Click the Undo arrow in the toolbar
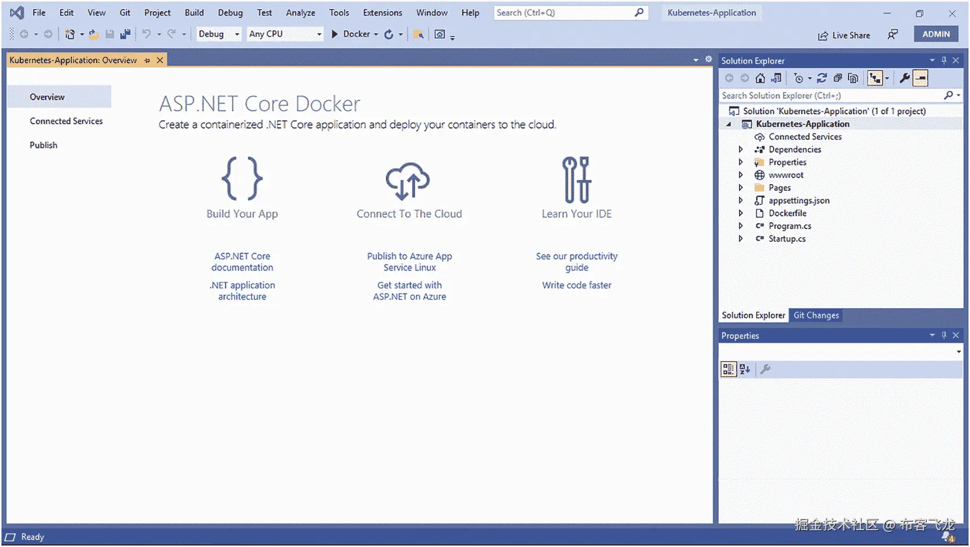Image resolution: width=970 pixels, height=547 pixels. pos(146,34)
